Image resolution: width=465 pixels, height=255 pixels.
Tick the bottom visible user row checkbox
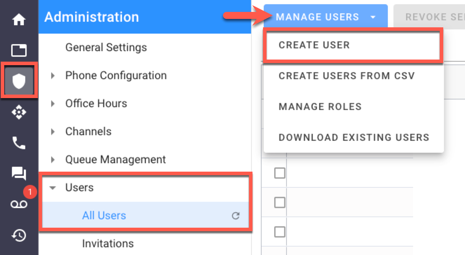pos(279,232)
